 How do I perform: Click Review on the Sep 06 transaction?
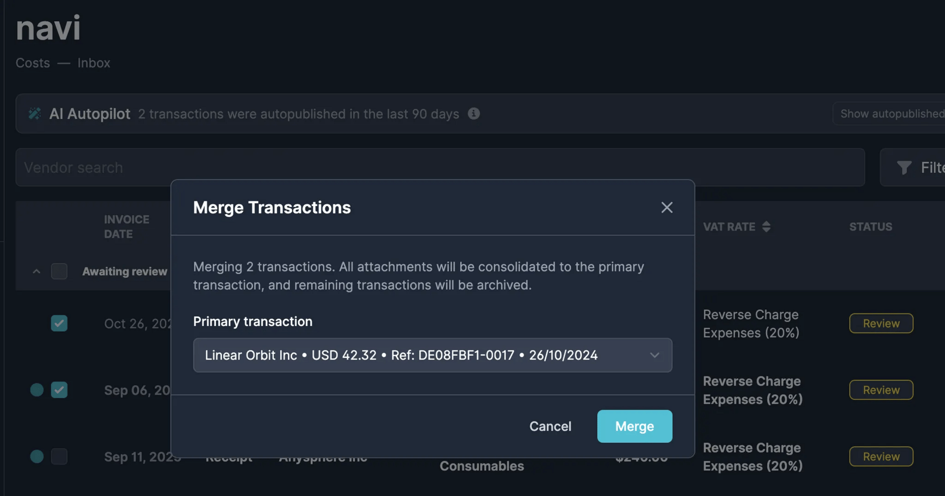881,390
